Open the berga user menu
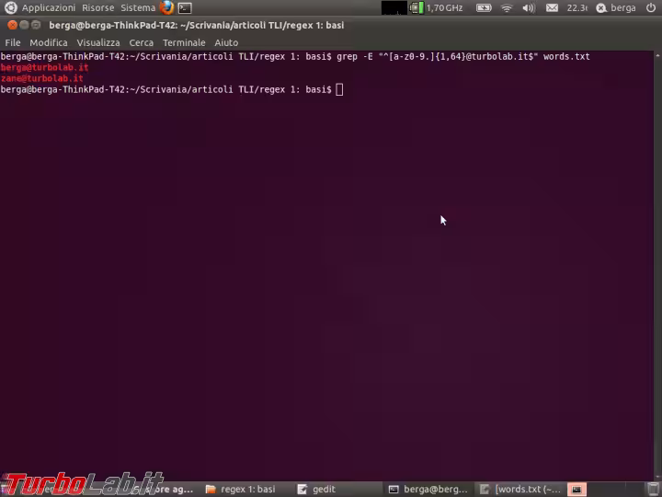 (616, 7)
